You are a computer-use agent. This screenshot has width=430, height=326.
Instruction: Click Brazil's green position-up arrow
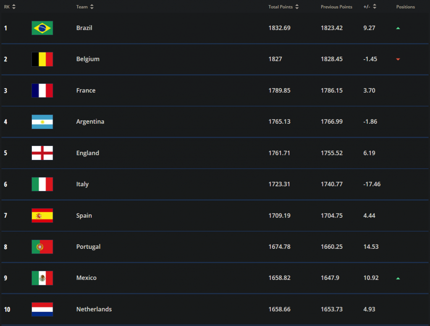coord(398,28)
